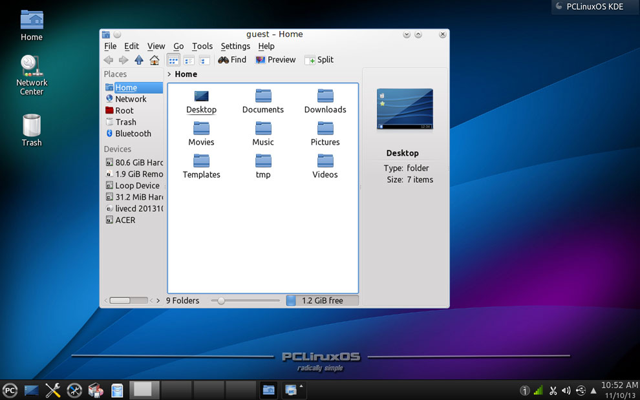Select the Pictures folder
Viewport: 640px width, 400px height.
pyautogui.click(x=325, y=134)
